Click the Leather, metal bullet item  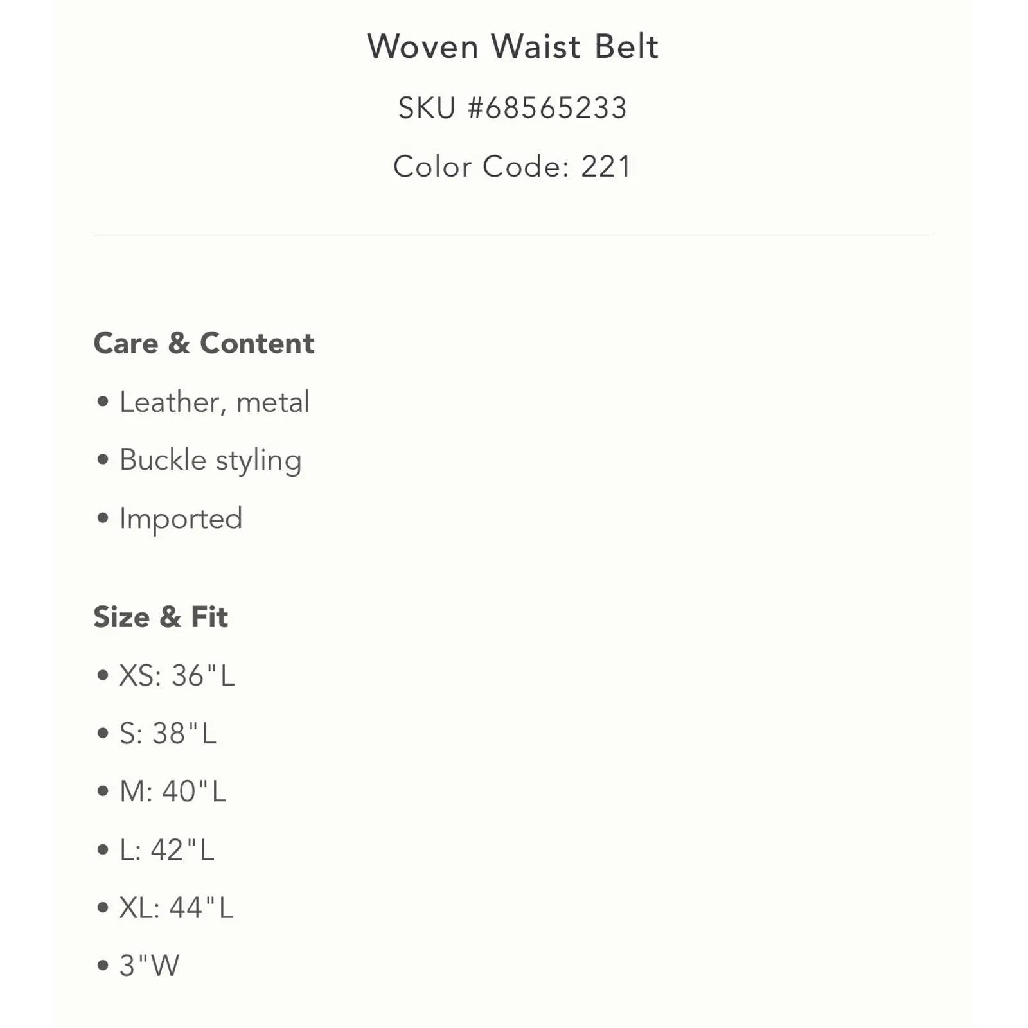[215, 402]
